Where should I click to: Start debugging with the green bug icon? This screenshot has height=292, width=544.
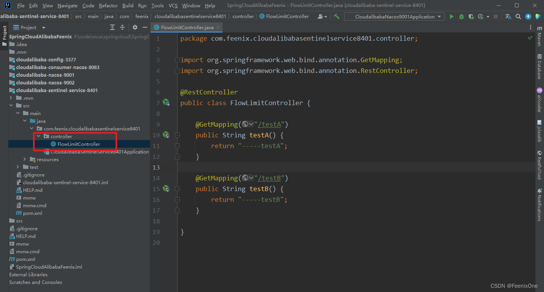[x=462, y=16]
